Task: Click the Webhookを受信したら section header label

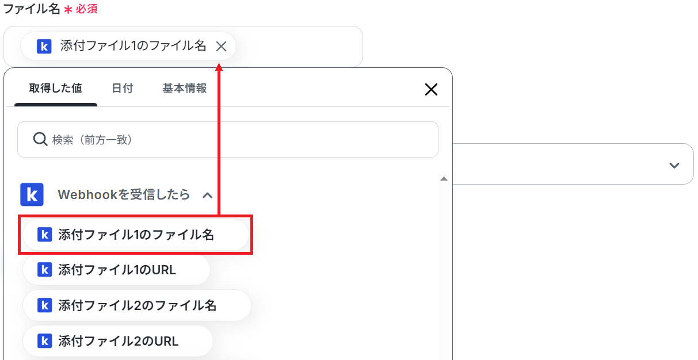Action: (124, 194)
